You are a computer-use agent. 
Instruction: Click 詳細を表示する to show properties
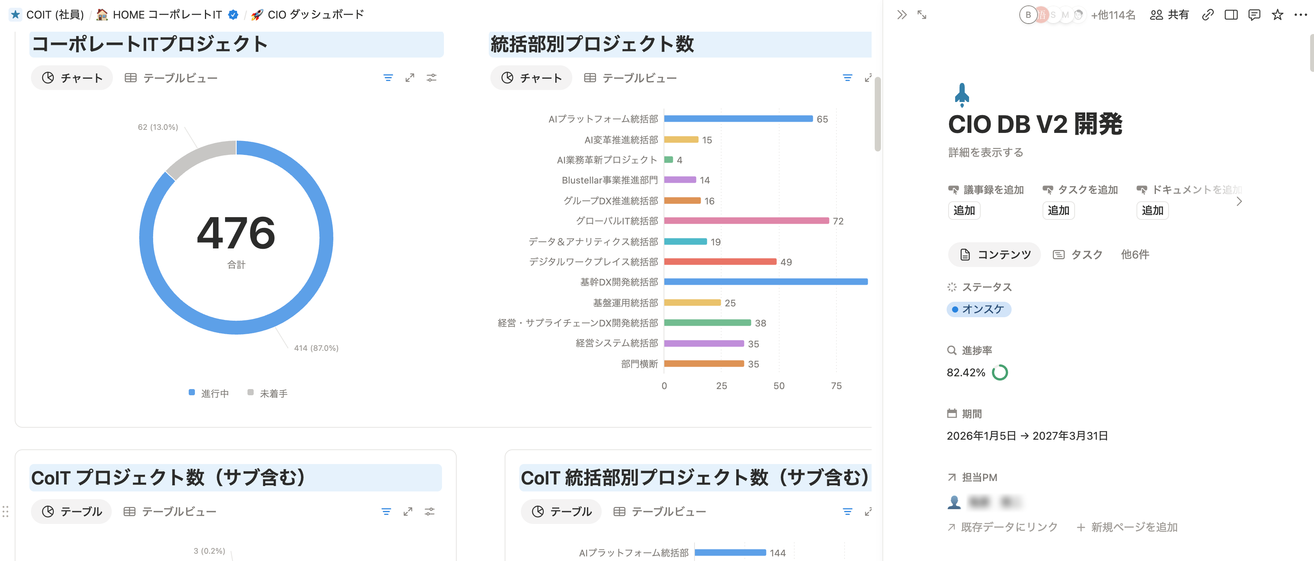click(x=985, y=152)
